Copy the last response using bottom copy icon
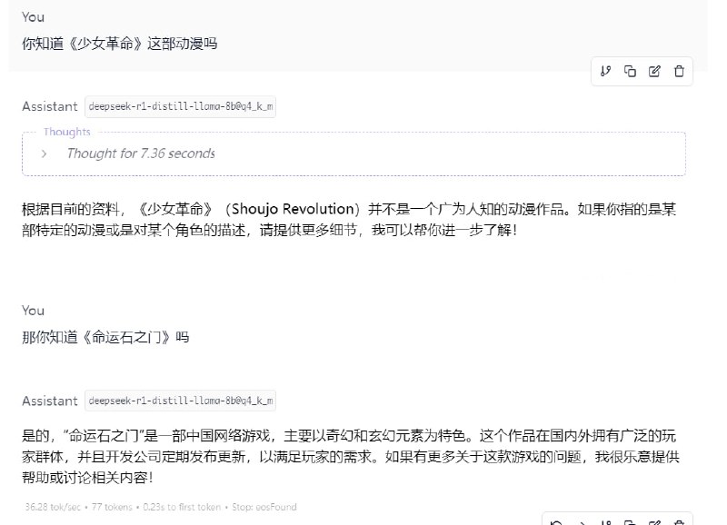The image size is (727, 525). coord(630,522)
